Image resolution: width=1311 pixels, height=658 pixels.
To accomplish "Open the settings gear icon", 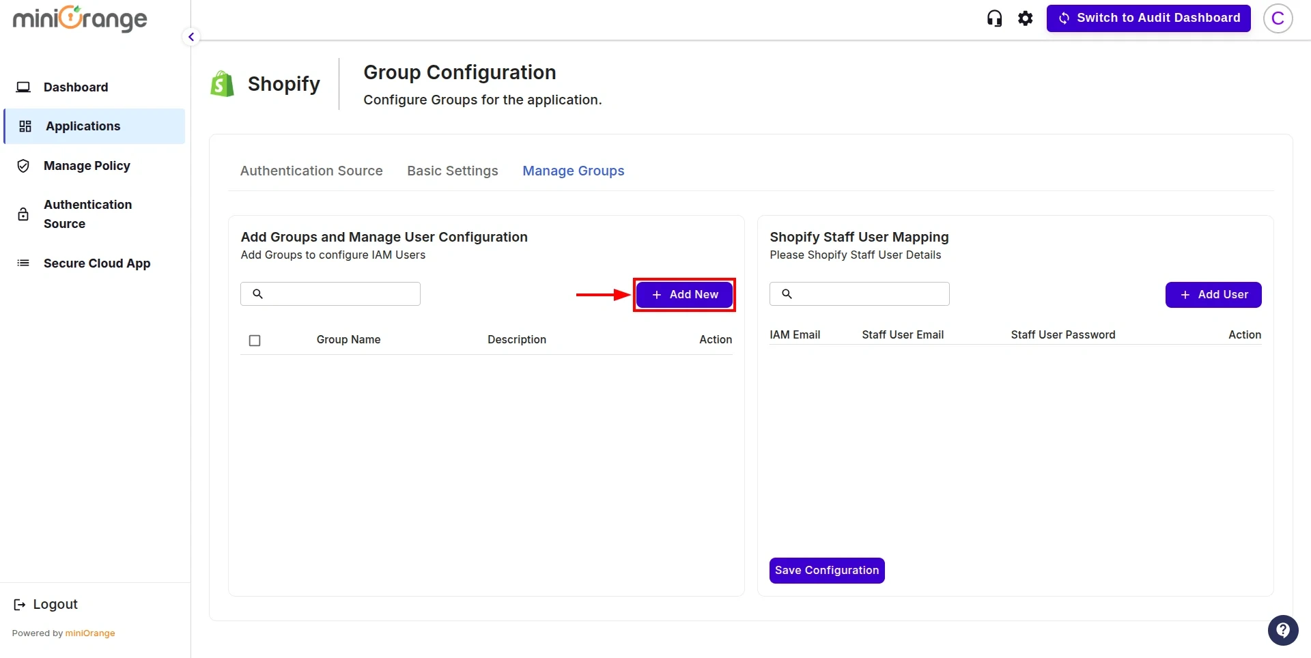I will (1025, 18).
